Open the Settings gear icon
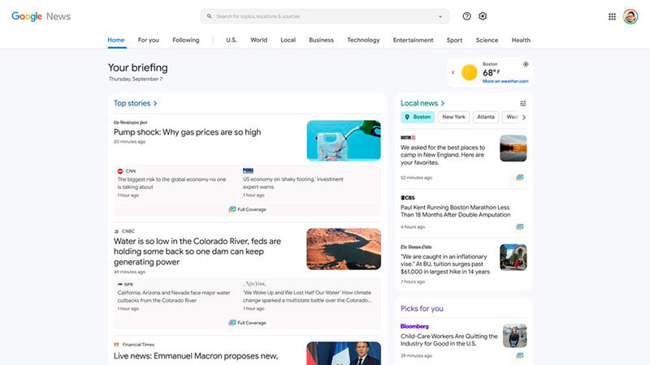The width and height of the screenshot is (650, 365). pyautogui.click(x=483, y=16)
